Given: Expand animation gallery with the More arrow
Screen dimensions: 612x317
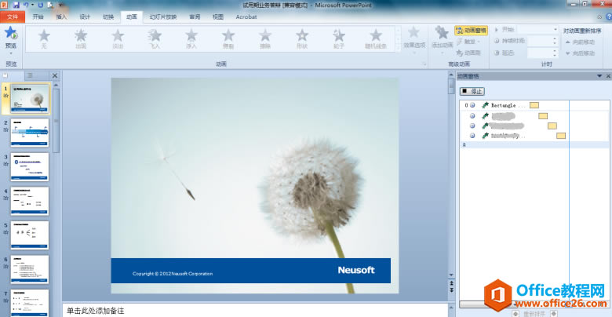Looking at the screenshot, I should point(398,48).
